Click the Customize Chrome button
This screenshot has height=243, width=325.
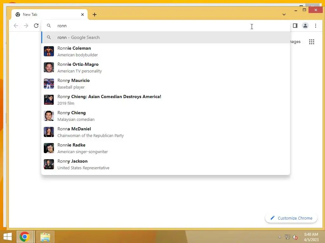point(291,218)
